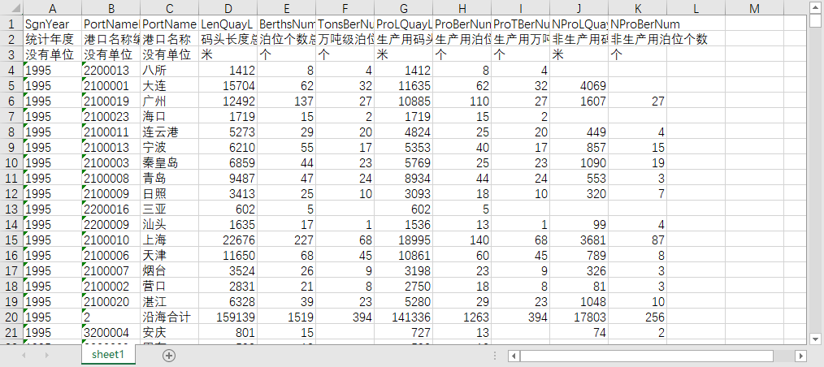Select column I header
Screen dimensions: 824x367
click(521, 8)
